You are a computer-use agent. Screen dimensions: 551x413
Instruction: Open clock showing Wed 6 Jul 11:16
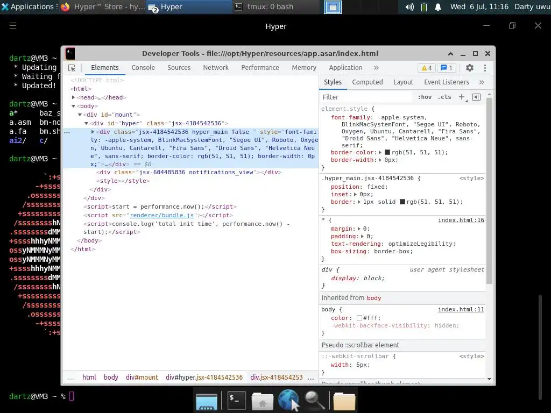pyautogui.click(x=479, y=6)
